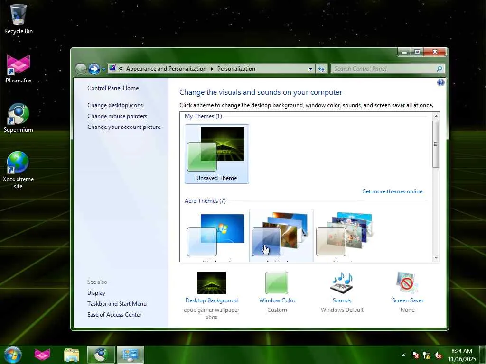Open Change your account picture link
486x364 pixels.
124,127
